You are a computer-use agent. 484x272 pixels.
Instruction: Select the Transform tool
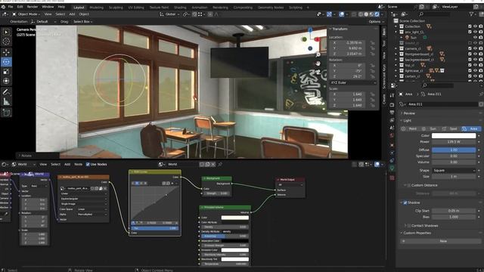click(6, 81)
